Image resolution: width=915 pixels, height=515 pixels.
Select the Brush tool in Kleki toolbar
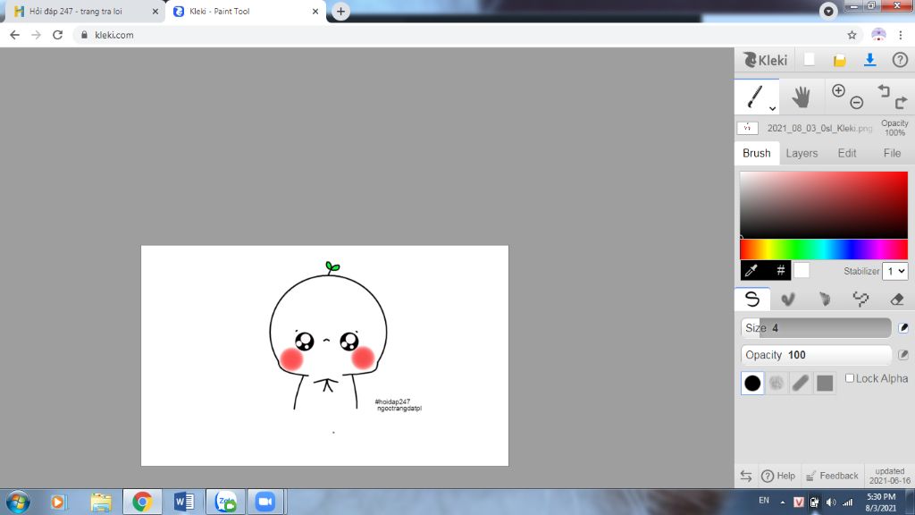(756, 97)
